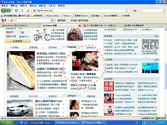Viewport: 167px width, 125px height.
Task: Close the Yahoo!奇摩 tab with red X
Action: 80,26
